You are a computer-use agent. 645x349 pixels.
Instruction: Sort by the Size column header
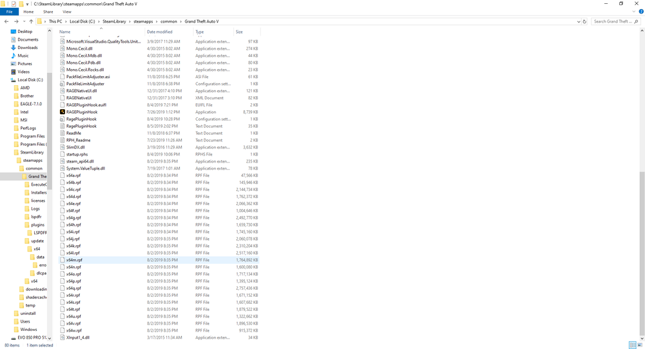(239, 32)
